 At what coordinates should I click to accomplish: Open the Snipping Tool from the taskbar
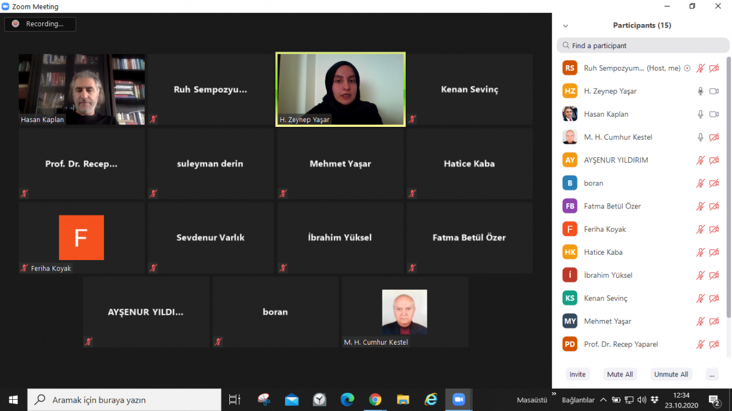(x=264, y=400)
